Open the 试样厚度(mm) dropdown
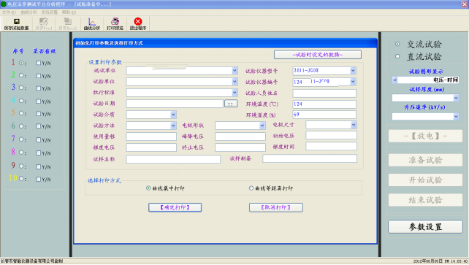The height and width of the screenshot is (265, 469). (456, 98)
